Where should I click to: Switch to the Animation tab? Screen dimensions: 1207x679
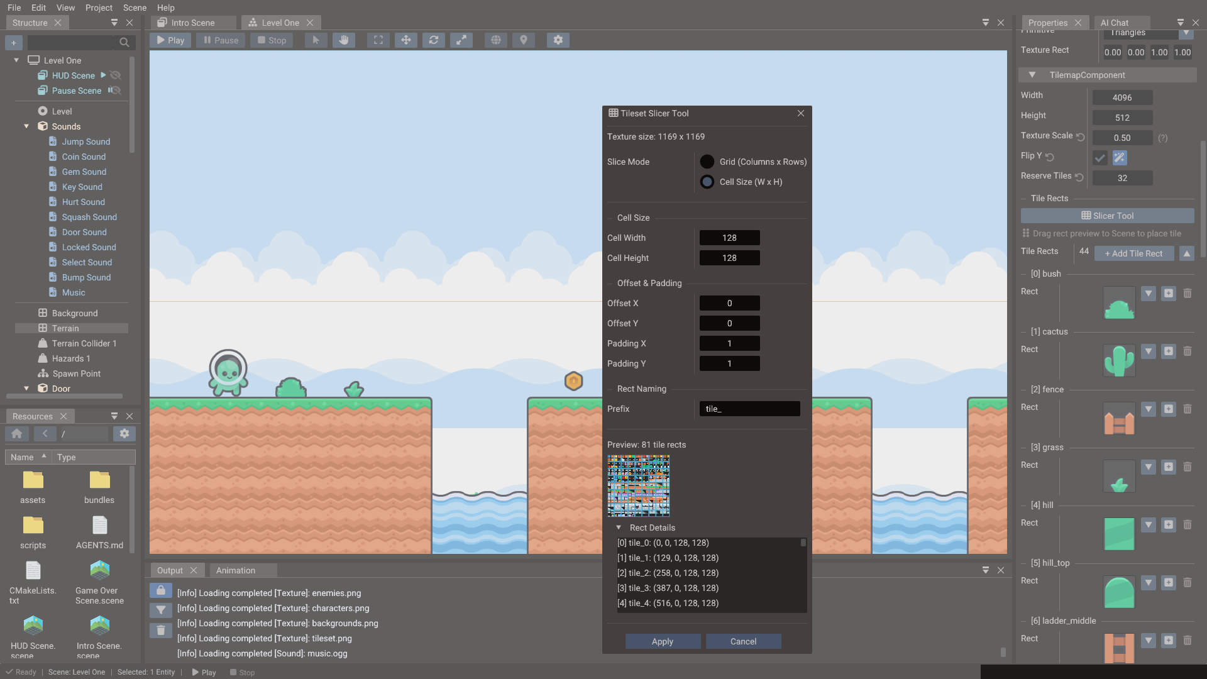[236, 570]
